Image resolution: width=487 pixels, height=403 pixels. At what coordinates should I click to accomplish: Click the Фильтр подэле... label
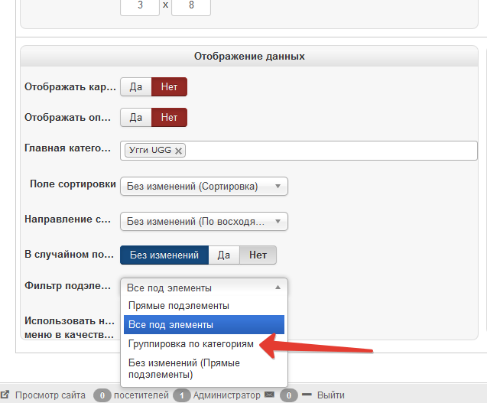[x=68, y=286]
